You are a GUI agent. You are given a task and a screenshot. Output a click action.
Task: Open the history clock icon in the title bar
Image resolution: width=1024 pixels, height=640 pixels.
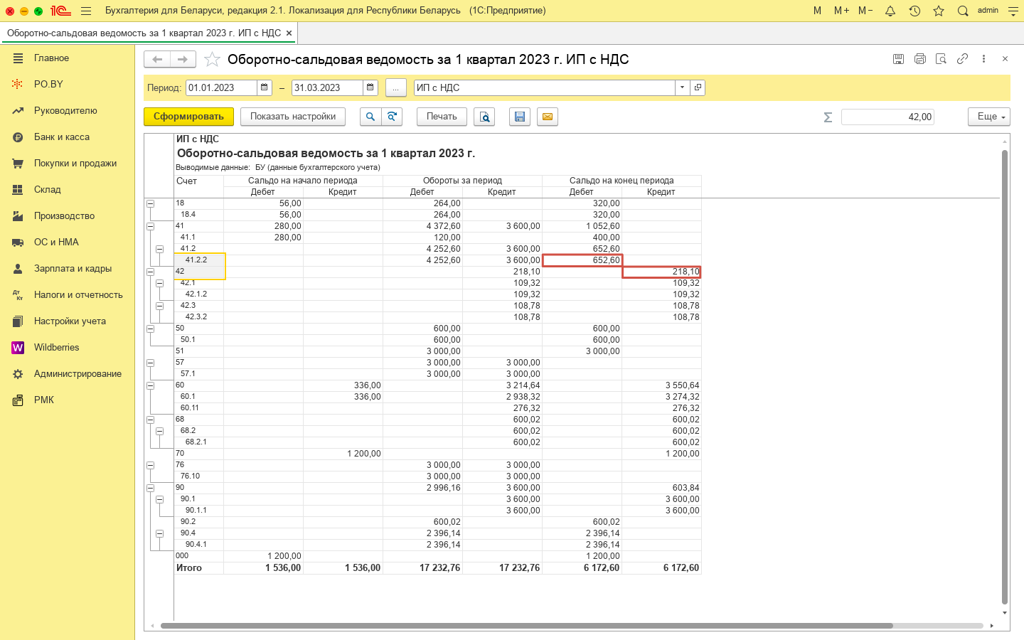pos(914,11)
